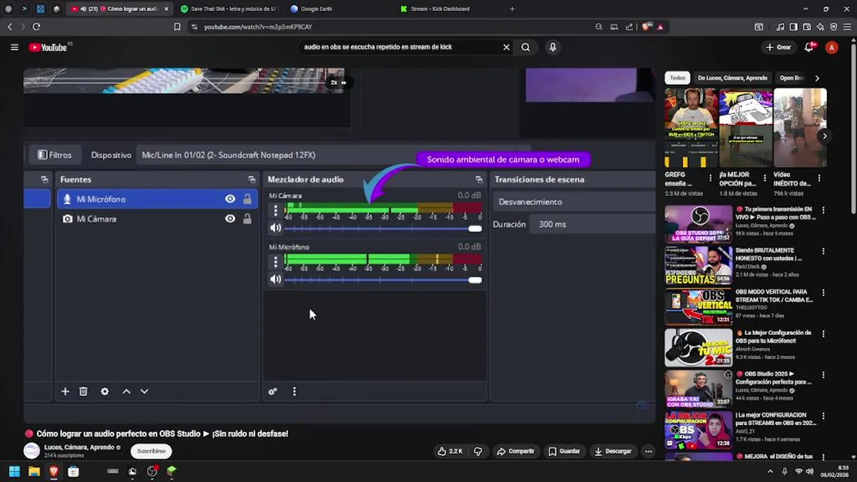Open advanced audio properties gears icon

point(272,392)
